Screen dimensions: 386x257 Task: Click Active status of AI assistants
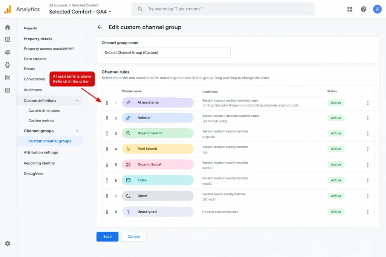(x=336, y=103)
